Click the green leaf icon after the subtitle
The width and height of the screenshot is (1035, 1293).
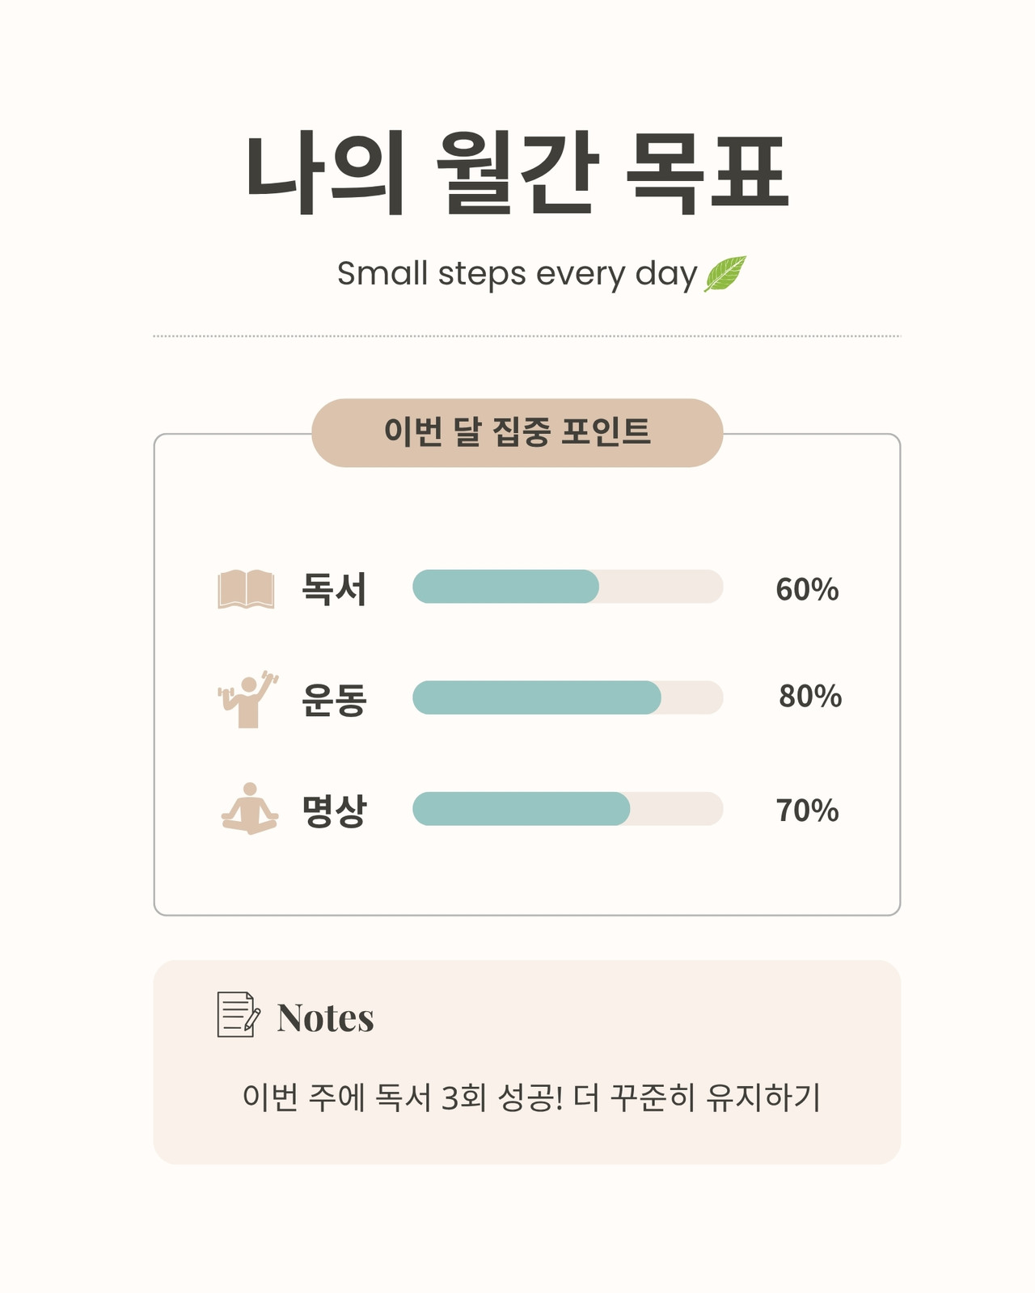coord(724,274)
